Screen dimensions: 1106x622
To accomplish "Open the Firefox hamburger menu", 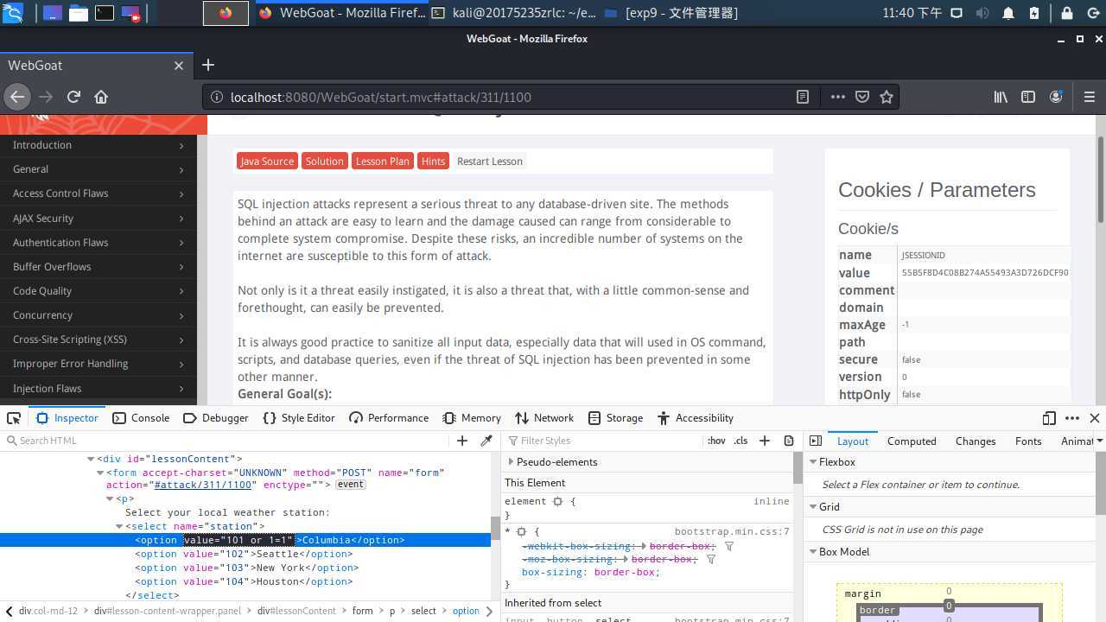I will (x=1090, y=97).
